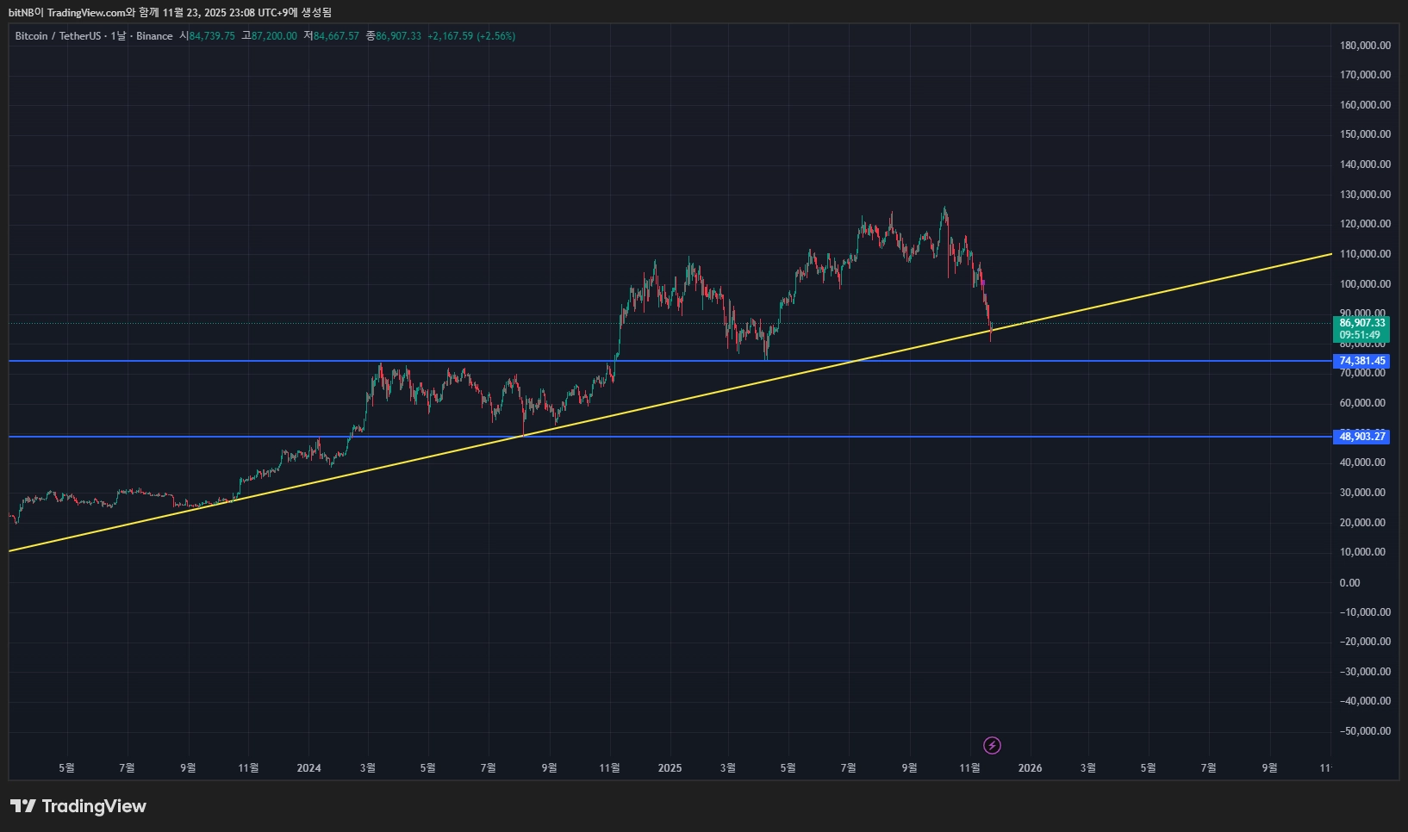Viewport: 1408px width, 832px height.
Task: Click the 2026 label on time axis
Action: [x=1030, y=768]
